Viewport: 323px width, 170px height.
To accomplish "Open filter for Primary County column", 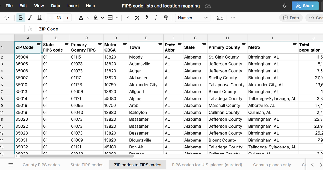I will 244,45.
